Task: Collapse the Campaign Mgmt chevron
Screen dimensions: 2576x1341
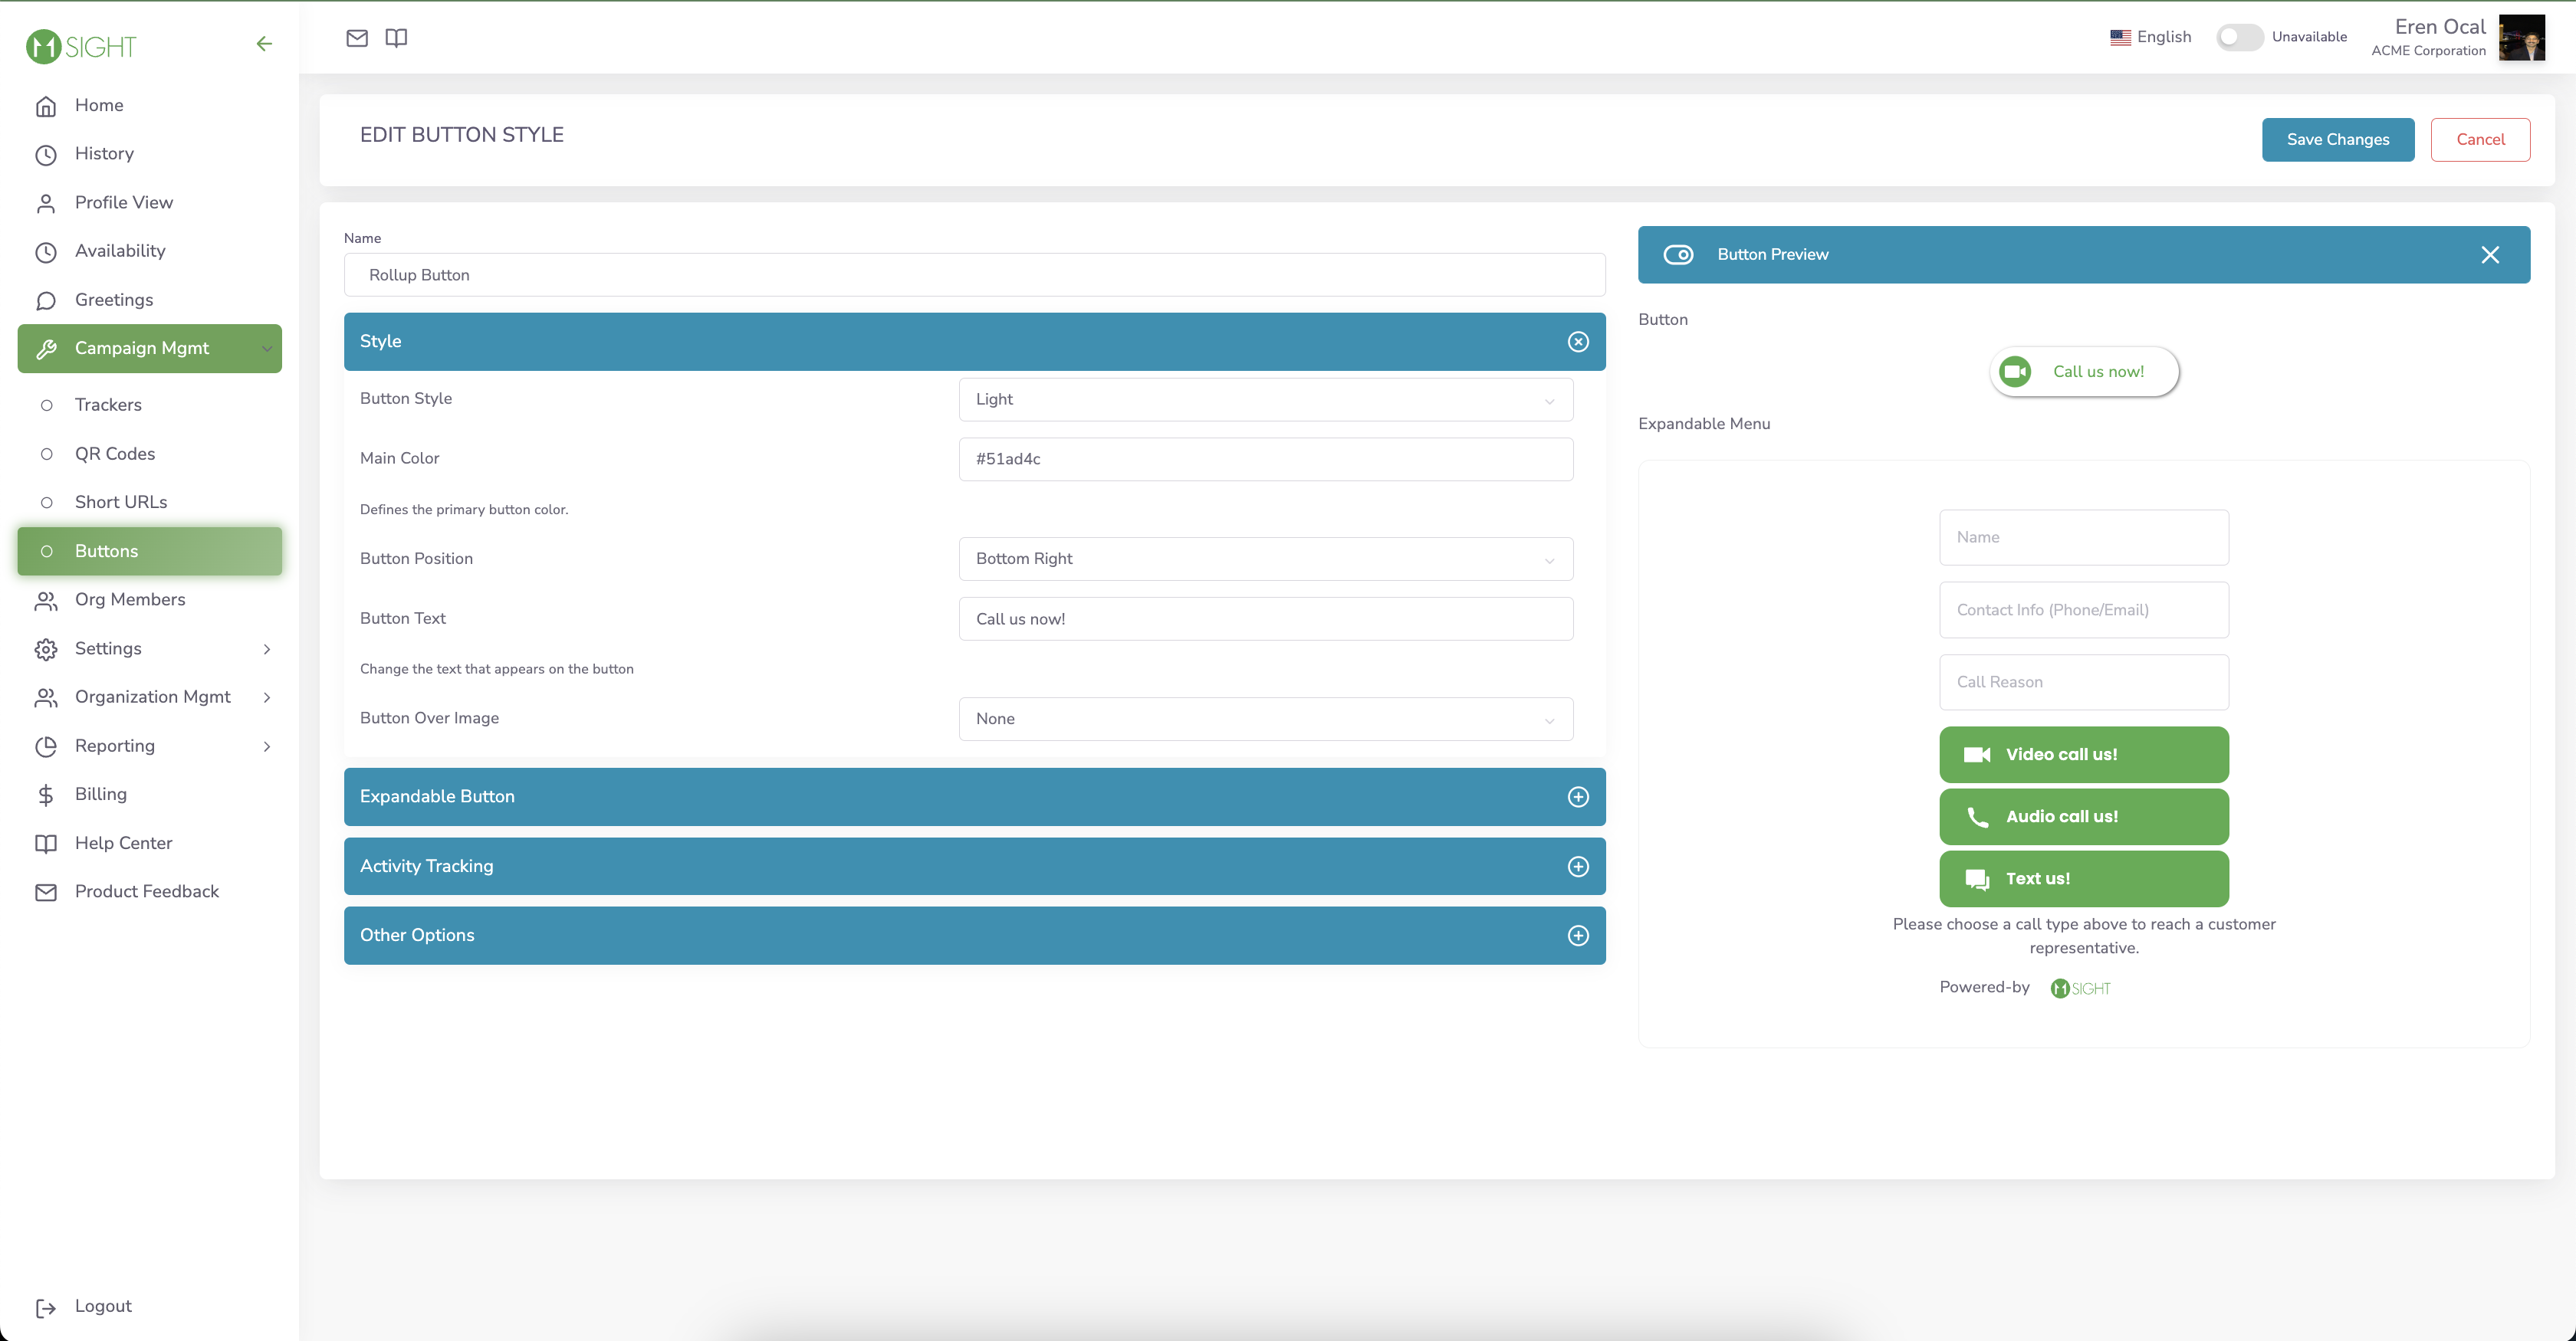Action: click(267, 349)
